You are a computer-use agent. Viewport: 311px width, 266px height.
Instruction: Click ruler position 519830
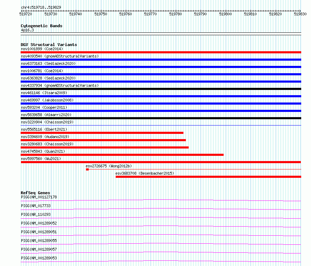(300, 14)
